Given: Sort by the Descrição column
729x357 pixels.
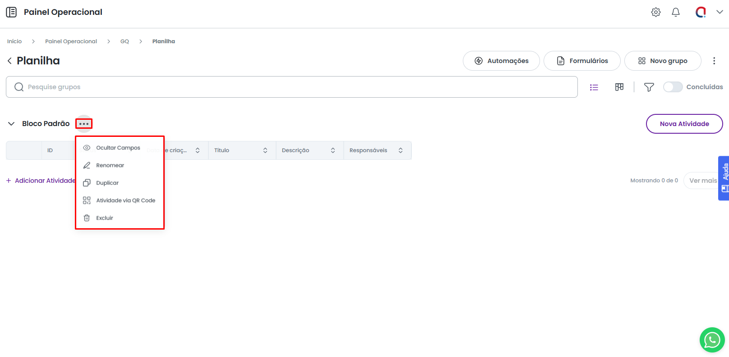Looking at the screenshot, I should click(x=333, y=150).
